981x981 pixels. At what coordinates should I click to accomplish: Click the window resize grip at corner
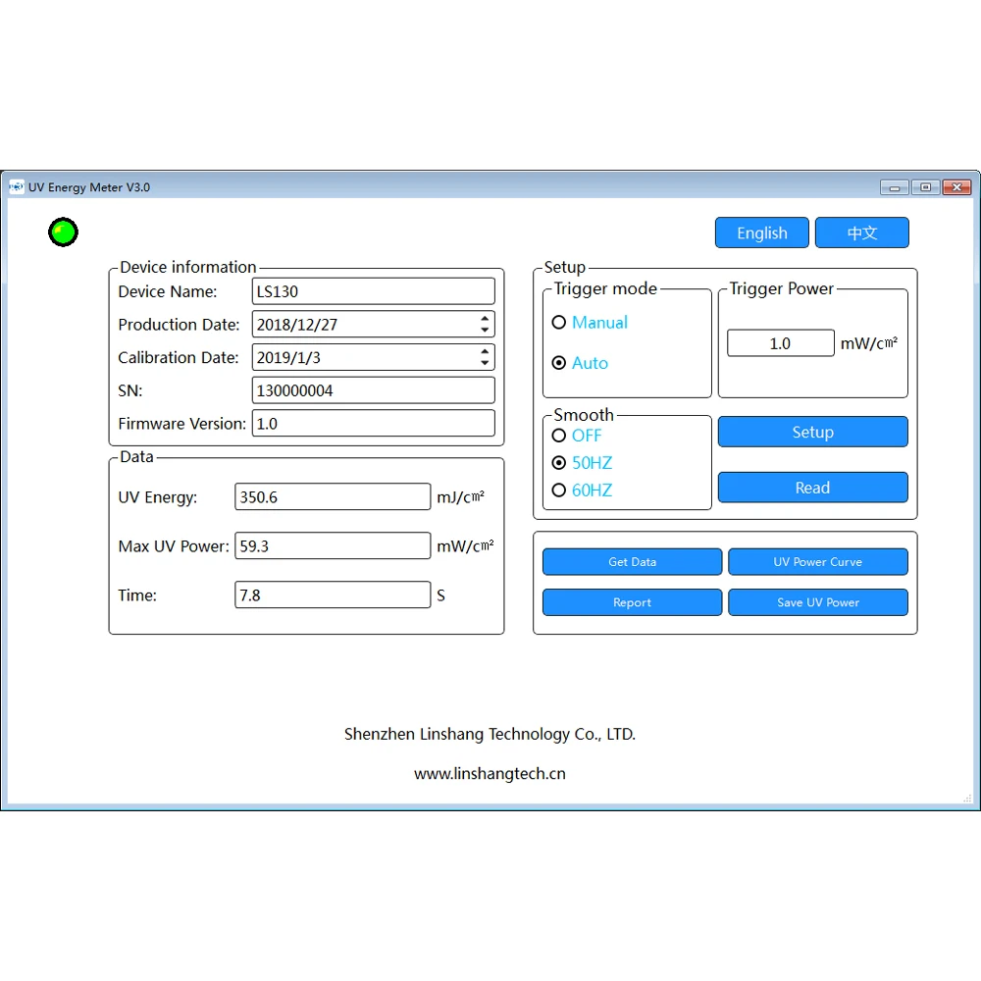coord(967,798)
